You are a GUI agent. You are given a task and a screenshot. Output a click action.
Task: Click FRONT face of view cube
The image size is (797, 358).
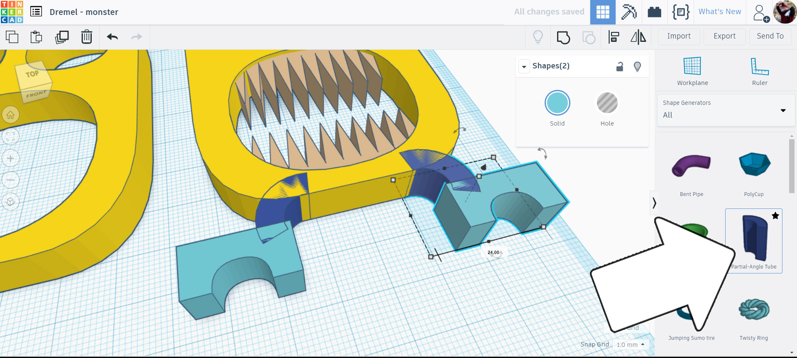tap(36, 94)
